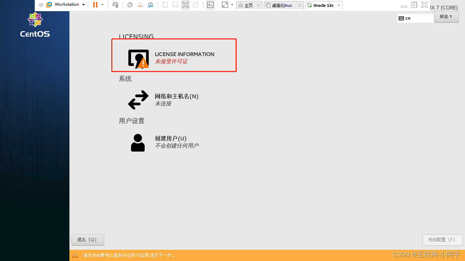
Task: Click the 网络和主机名(N) label
Action: (176, 96)
